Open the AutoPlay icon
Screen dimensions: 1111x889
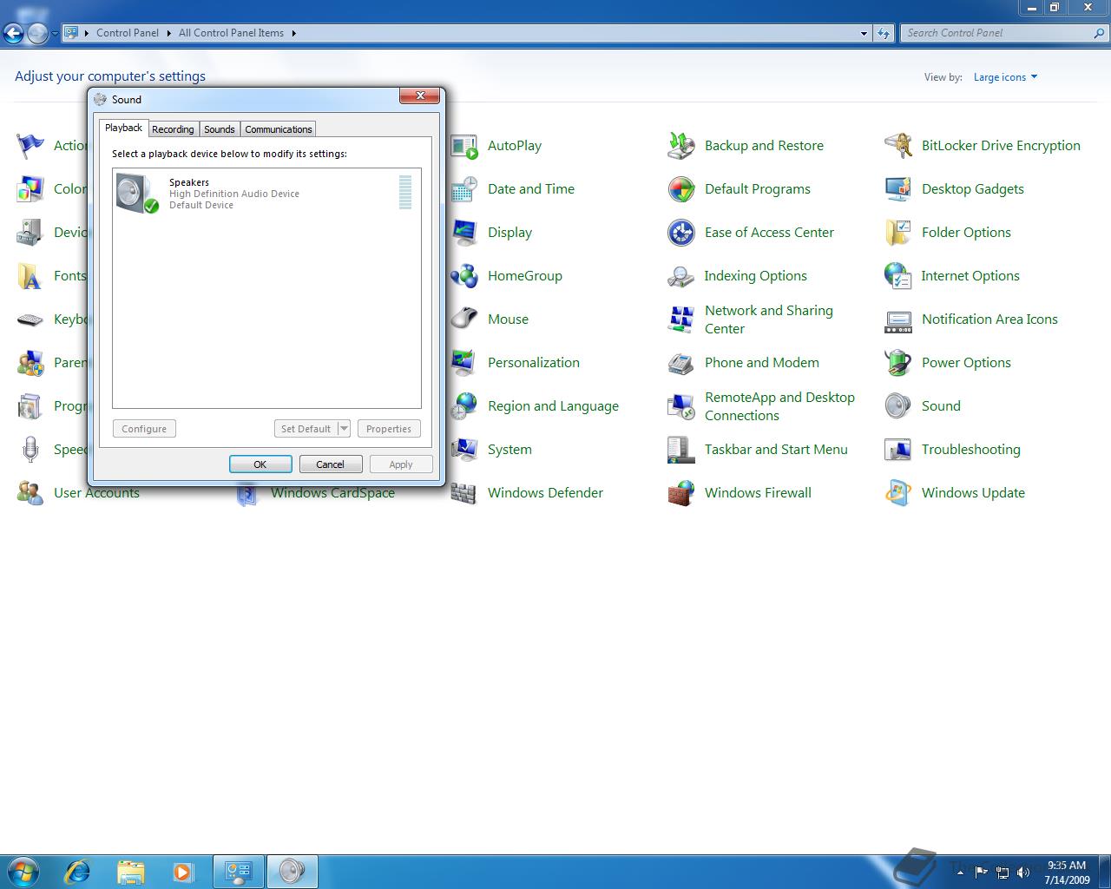pyautogui.click(x=464, y=146)
